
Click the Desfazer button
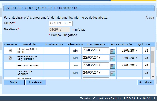pyautogui.click(x=36, y=82)
